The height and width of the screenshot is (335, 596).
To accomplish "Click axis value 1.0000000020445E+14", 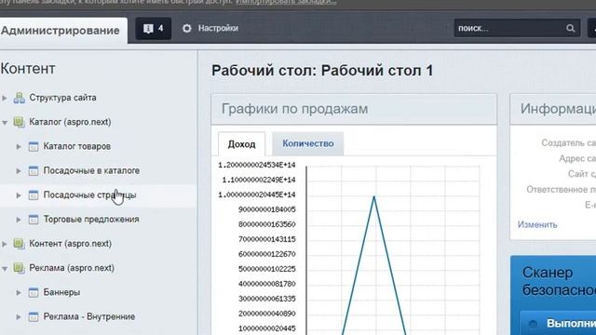I will 257,194.
